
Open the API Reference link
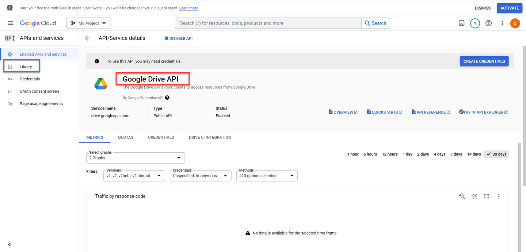(x=431, y=112)
